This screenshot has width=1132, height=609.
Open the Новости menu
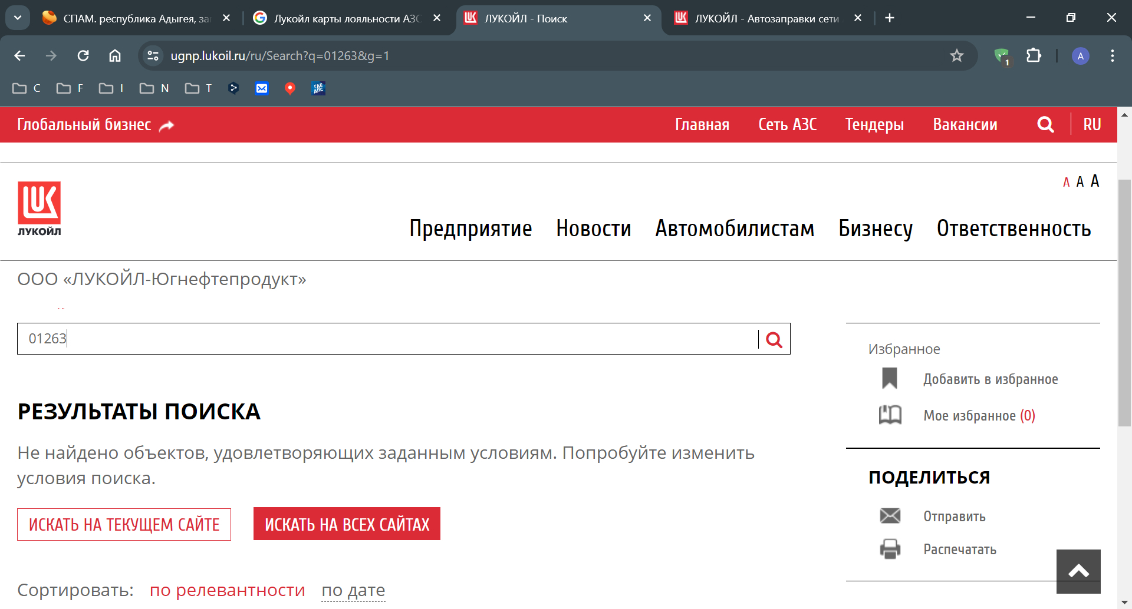[x=594, y=229]
